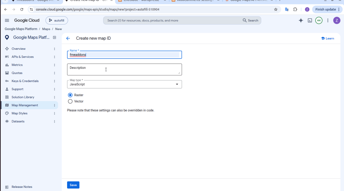
Task: Open the Map type JavaScript dropdown
Action: pyautogui.click(x=124, y=84)
